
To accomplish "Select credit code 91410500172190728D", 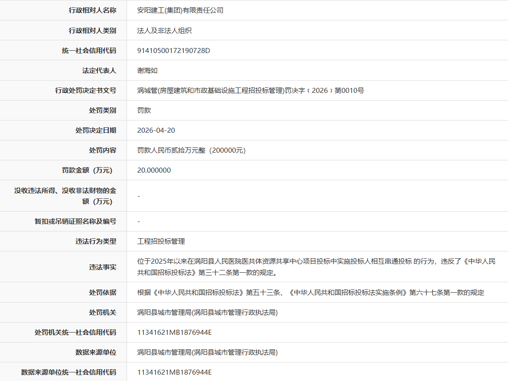I will (x=173, y=50).
